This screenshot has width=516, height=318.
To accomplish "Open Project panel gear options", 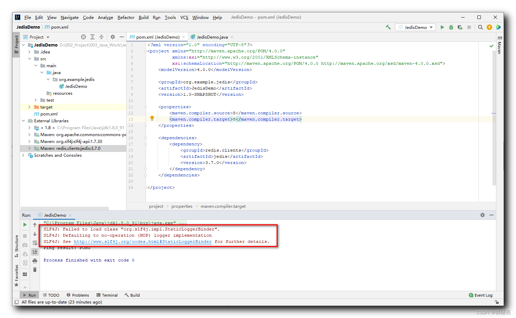I will pyautogui.click(x=113, y=37).
